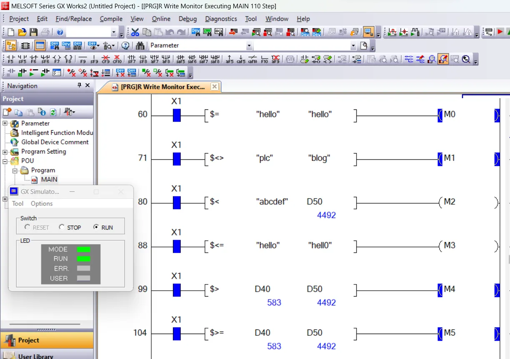
Task: Click the binoculars find icon
Action: 140,45
